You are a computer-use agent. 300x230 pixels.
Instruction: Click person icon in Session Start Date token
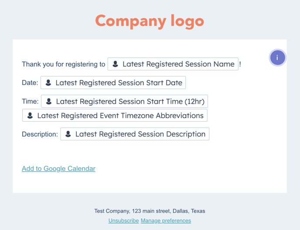(x=48, y=83)
